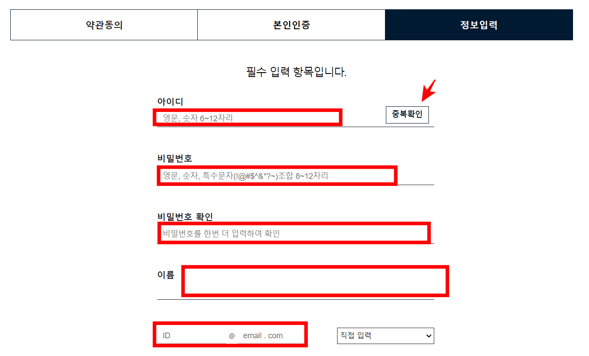
Task: Switch to the 약관동의 step tab
Action: 104,25
